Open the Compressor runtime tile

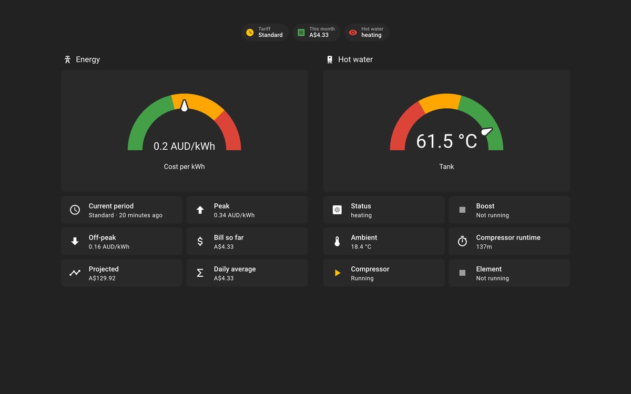[x=509, y=242]
